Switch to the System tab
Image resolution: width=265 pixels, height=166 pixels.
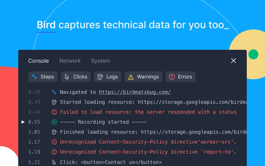point(101,61)
